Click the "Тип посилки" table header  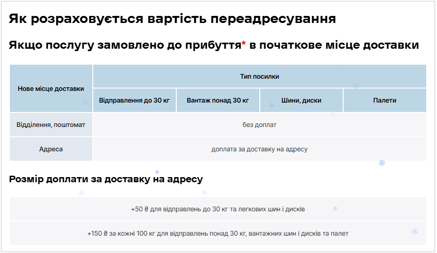(x=259, y=76)
